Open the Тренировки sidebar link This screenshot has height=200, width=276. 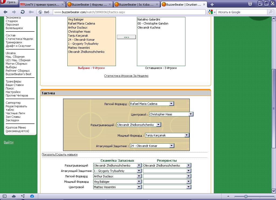click(14, 42)
